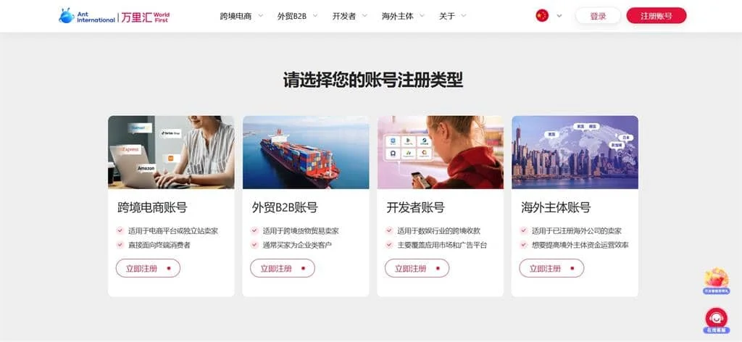Select the city skyline world map image
Viewport: 742px width, 342px height.
pyautogui.click(x=575, y=152)
